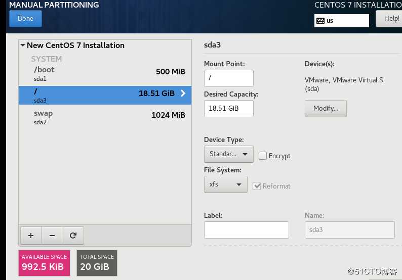Viewport: 402px width, 280px height.
Task: Click the us keyboard layout selector
Action: point(341,21)
